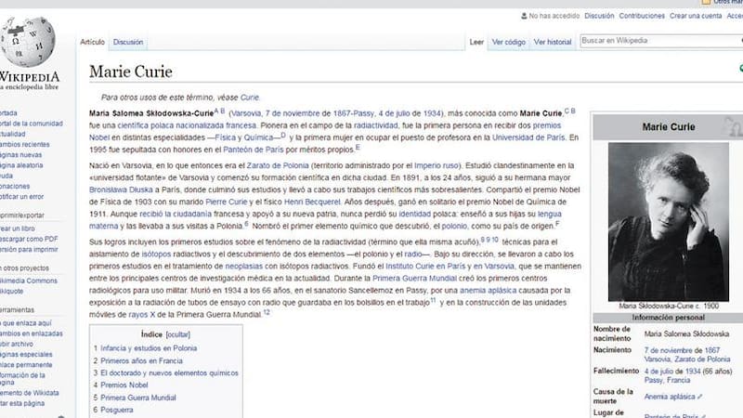The height and width of the screenshot is (418, 743).
Task: Click the Contribuciones link in top bar
Action: [642, 16]
